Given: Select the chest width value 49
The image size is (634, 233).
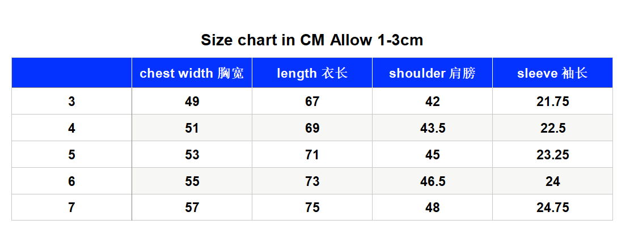Looking at the screenshot, I should point(192,101).
